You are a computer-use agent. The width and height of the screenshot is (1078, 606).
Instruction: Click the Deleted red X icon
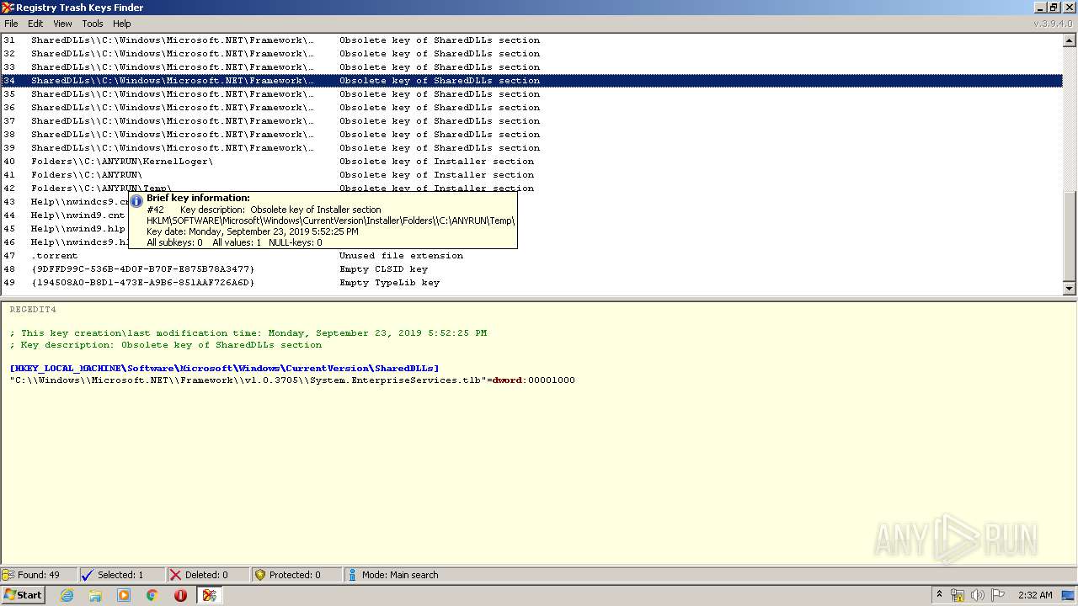pyautogui.click(x=175, y=575)
